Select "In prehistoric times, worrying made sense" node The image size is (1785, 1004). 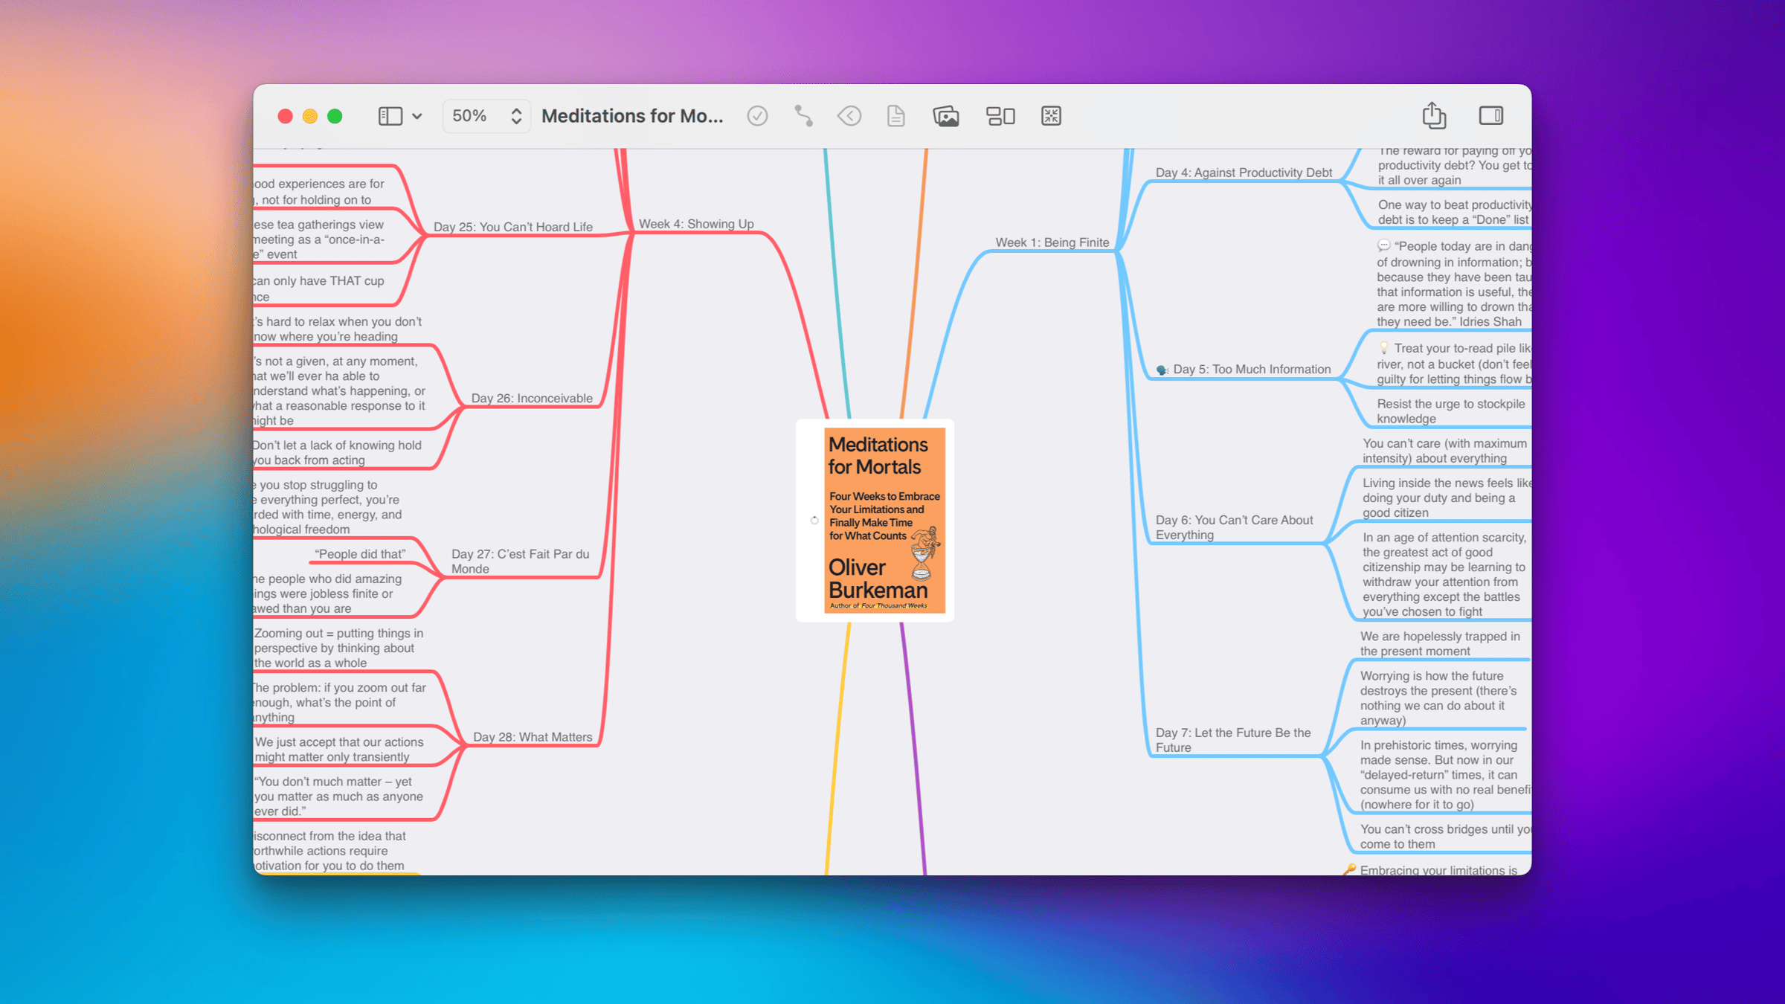(1445, 774)
